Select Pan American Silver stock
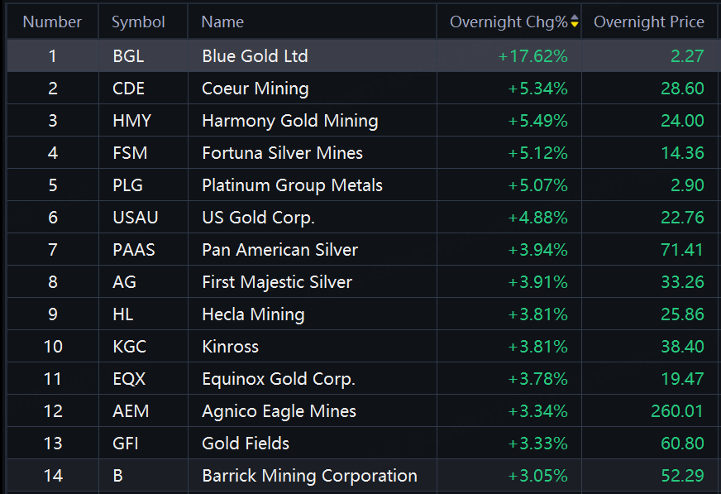The width and height of the screenshot is (721, 494). point(279,250)
